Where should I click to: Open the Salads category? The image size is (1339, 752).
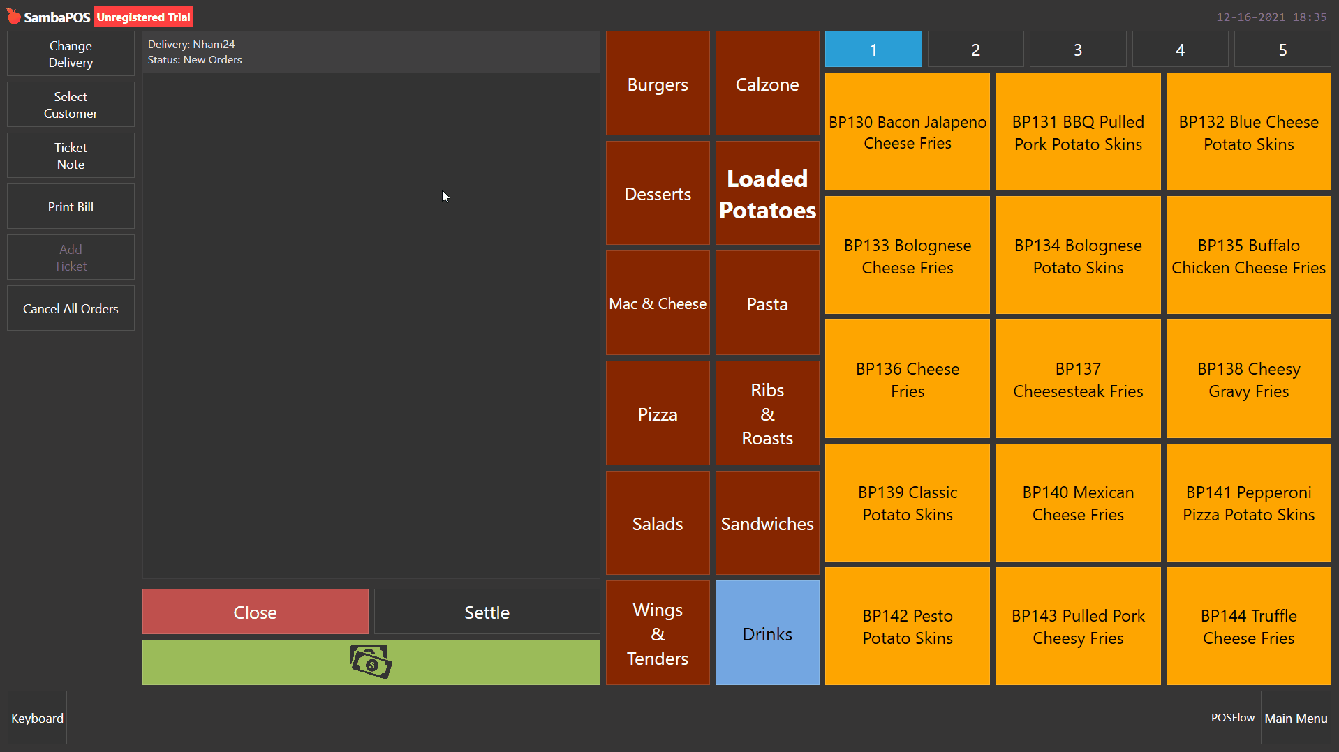point(658,523)
